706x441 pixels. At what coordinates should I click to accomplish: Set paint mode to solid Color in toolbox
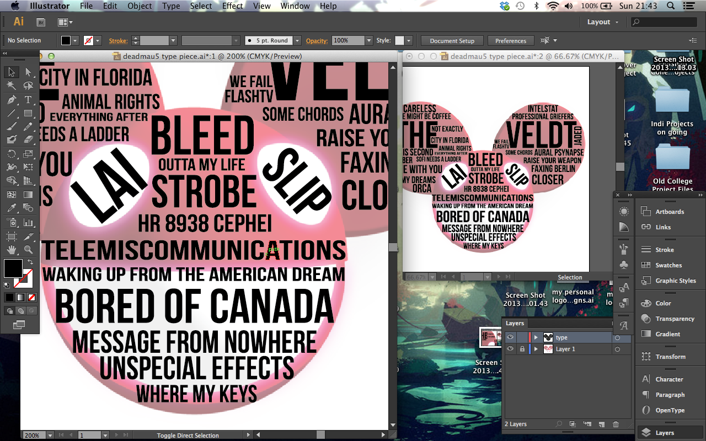pyautogui.click(x=9, y=297)
